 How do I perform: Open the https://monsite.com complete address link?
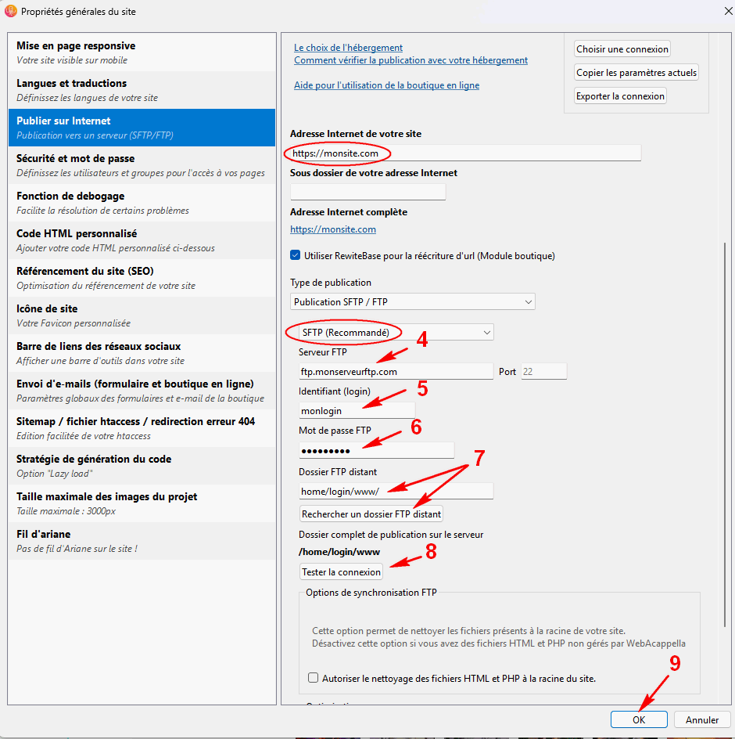click(x=333, y=229)
